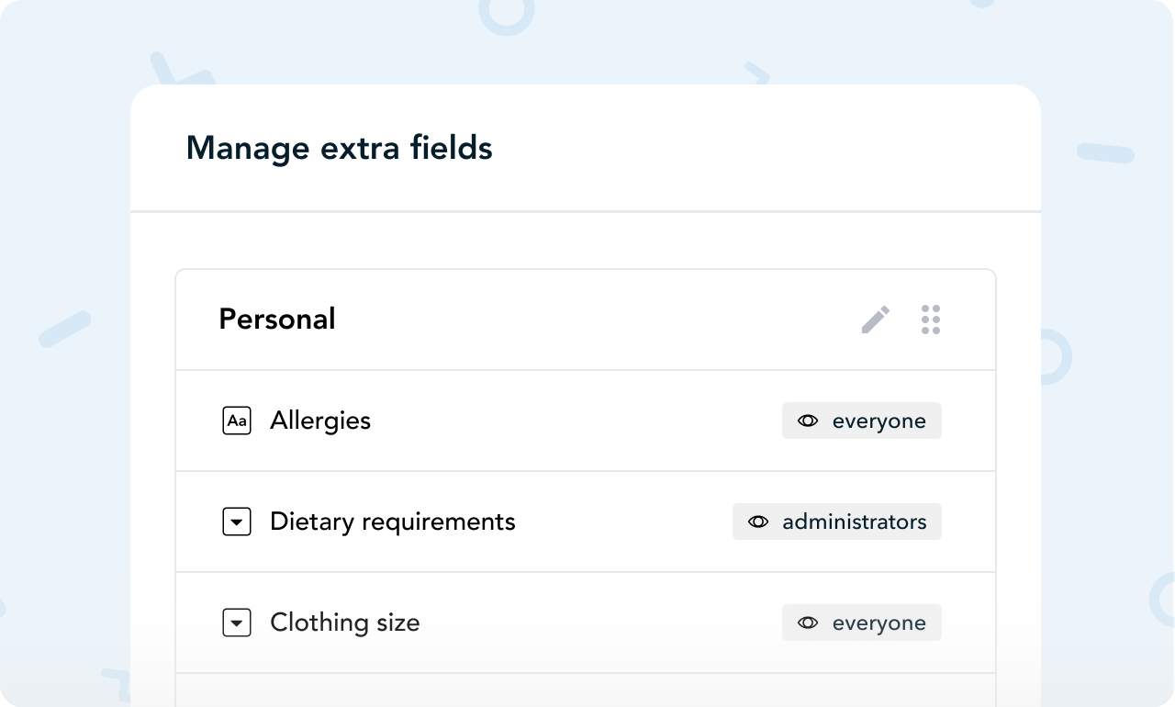Click the pencil icon to edit Personal section
Viewport: 1175px width, 707px height.
(876, 319)
